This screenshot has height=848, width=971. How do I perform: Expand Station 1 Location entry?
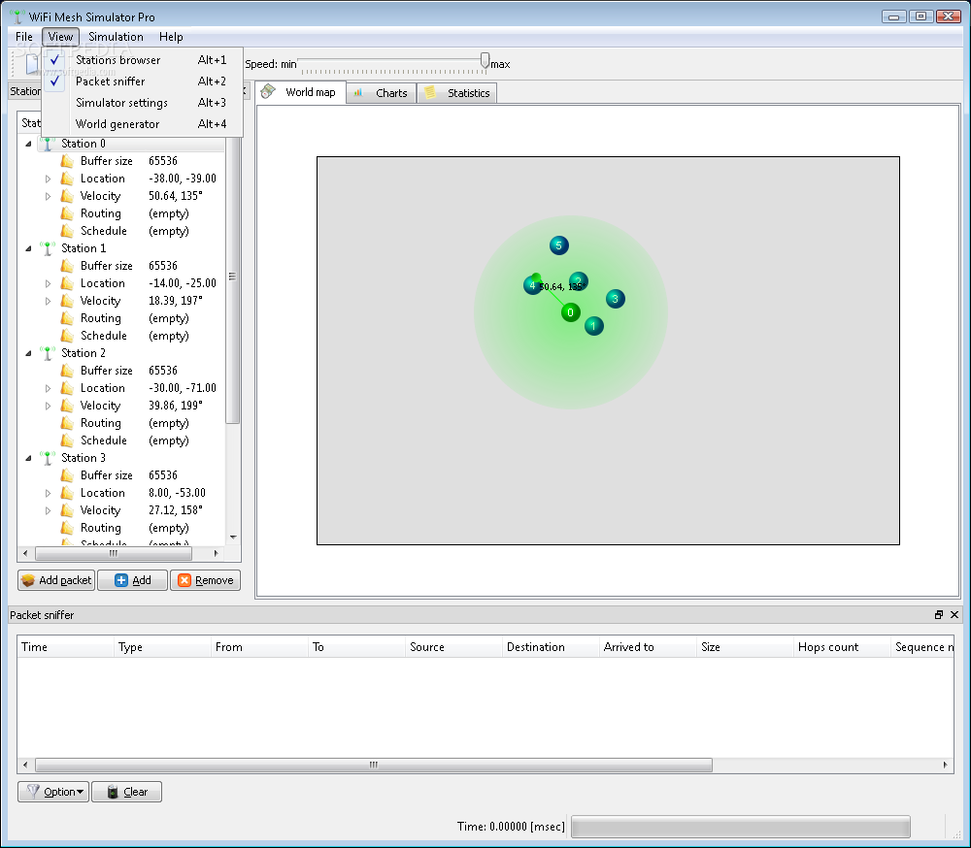click(48, 283)
